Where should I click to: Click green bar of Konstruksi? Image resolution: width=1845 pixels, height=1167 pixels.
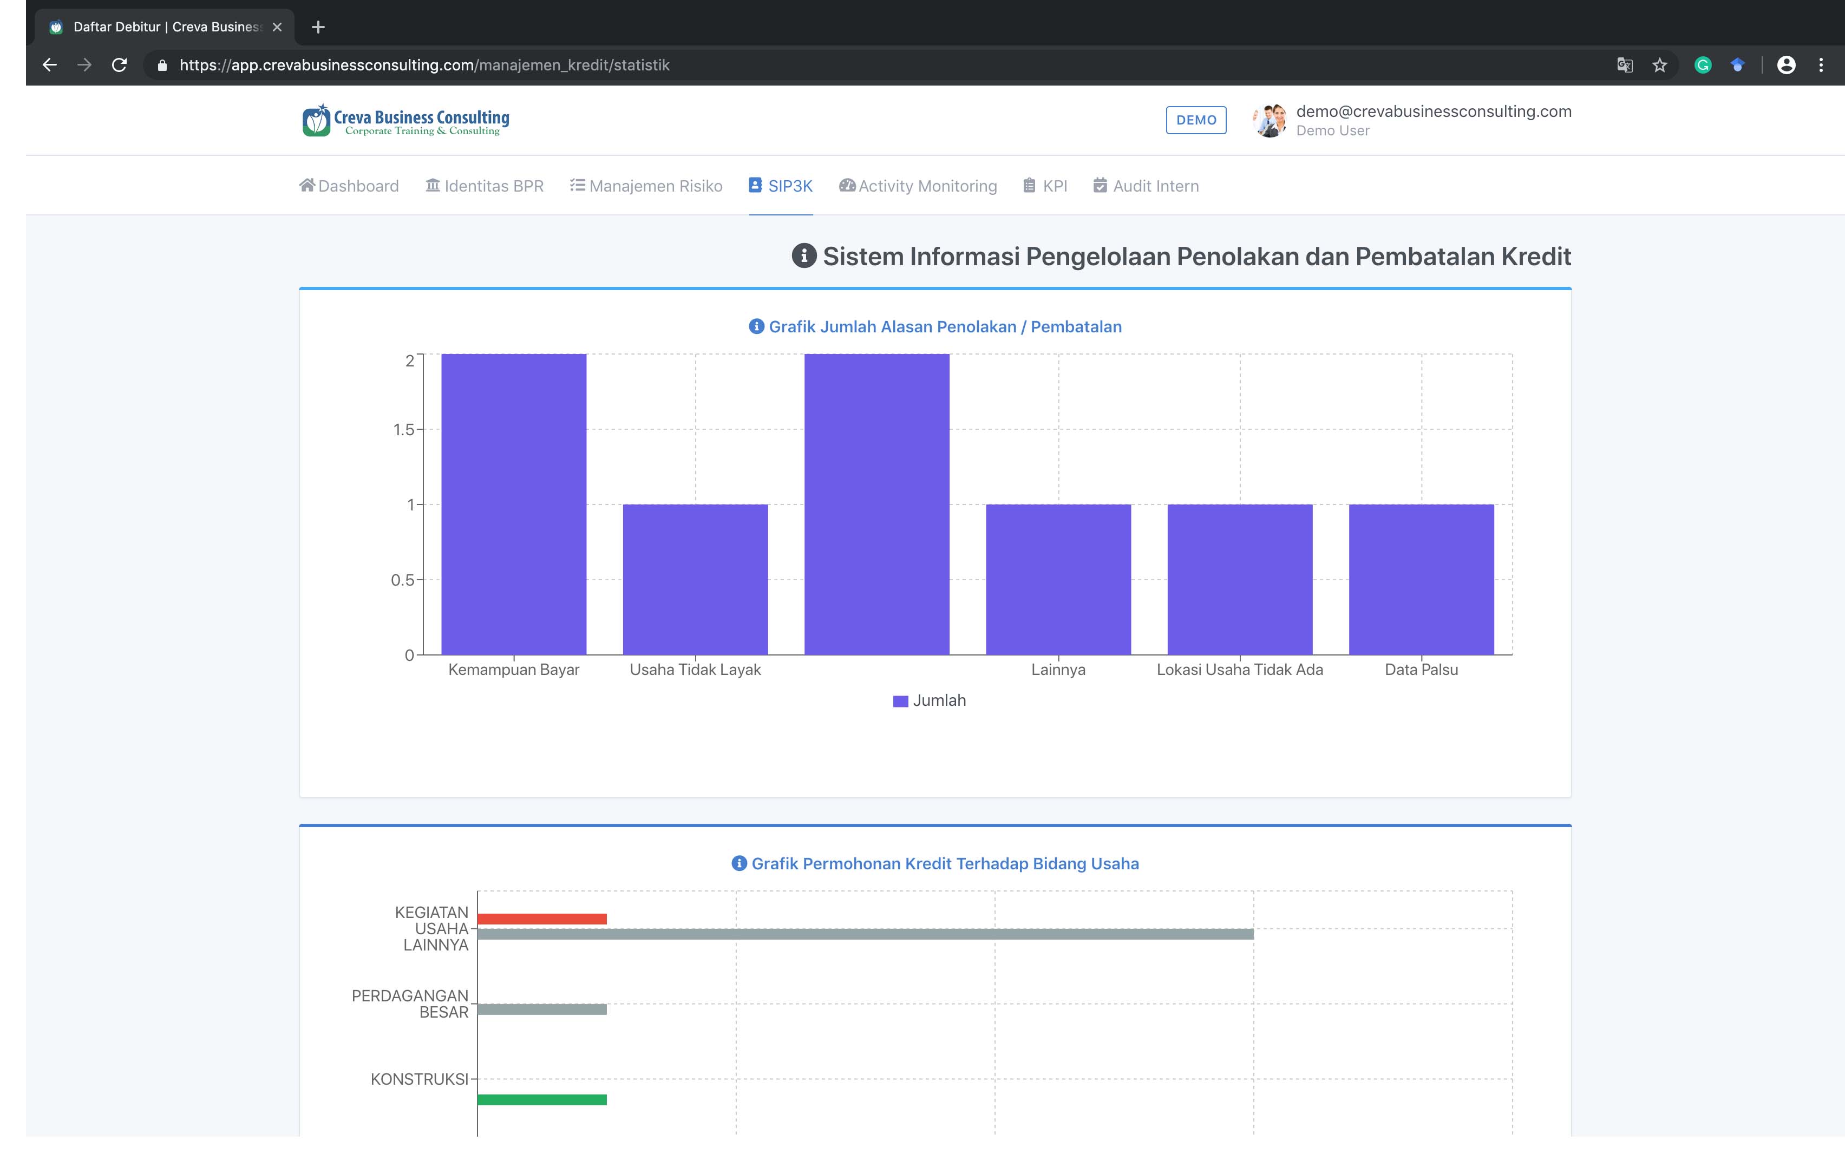point(542,1099)
